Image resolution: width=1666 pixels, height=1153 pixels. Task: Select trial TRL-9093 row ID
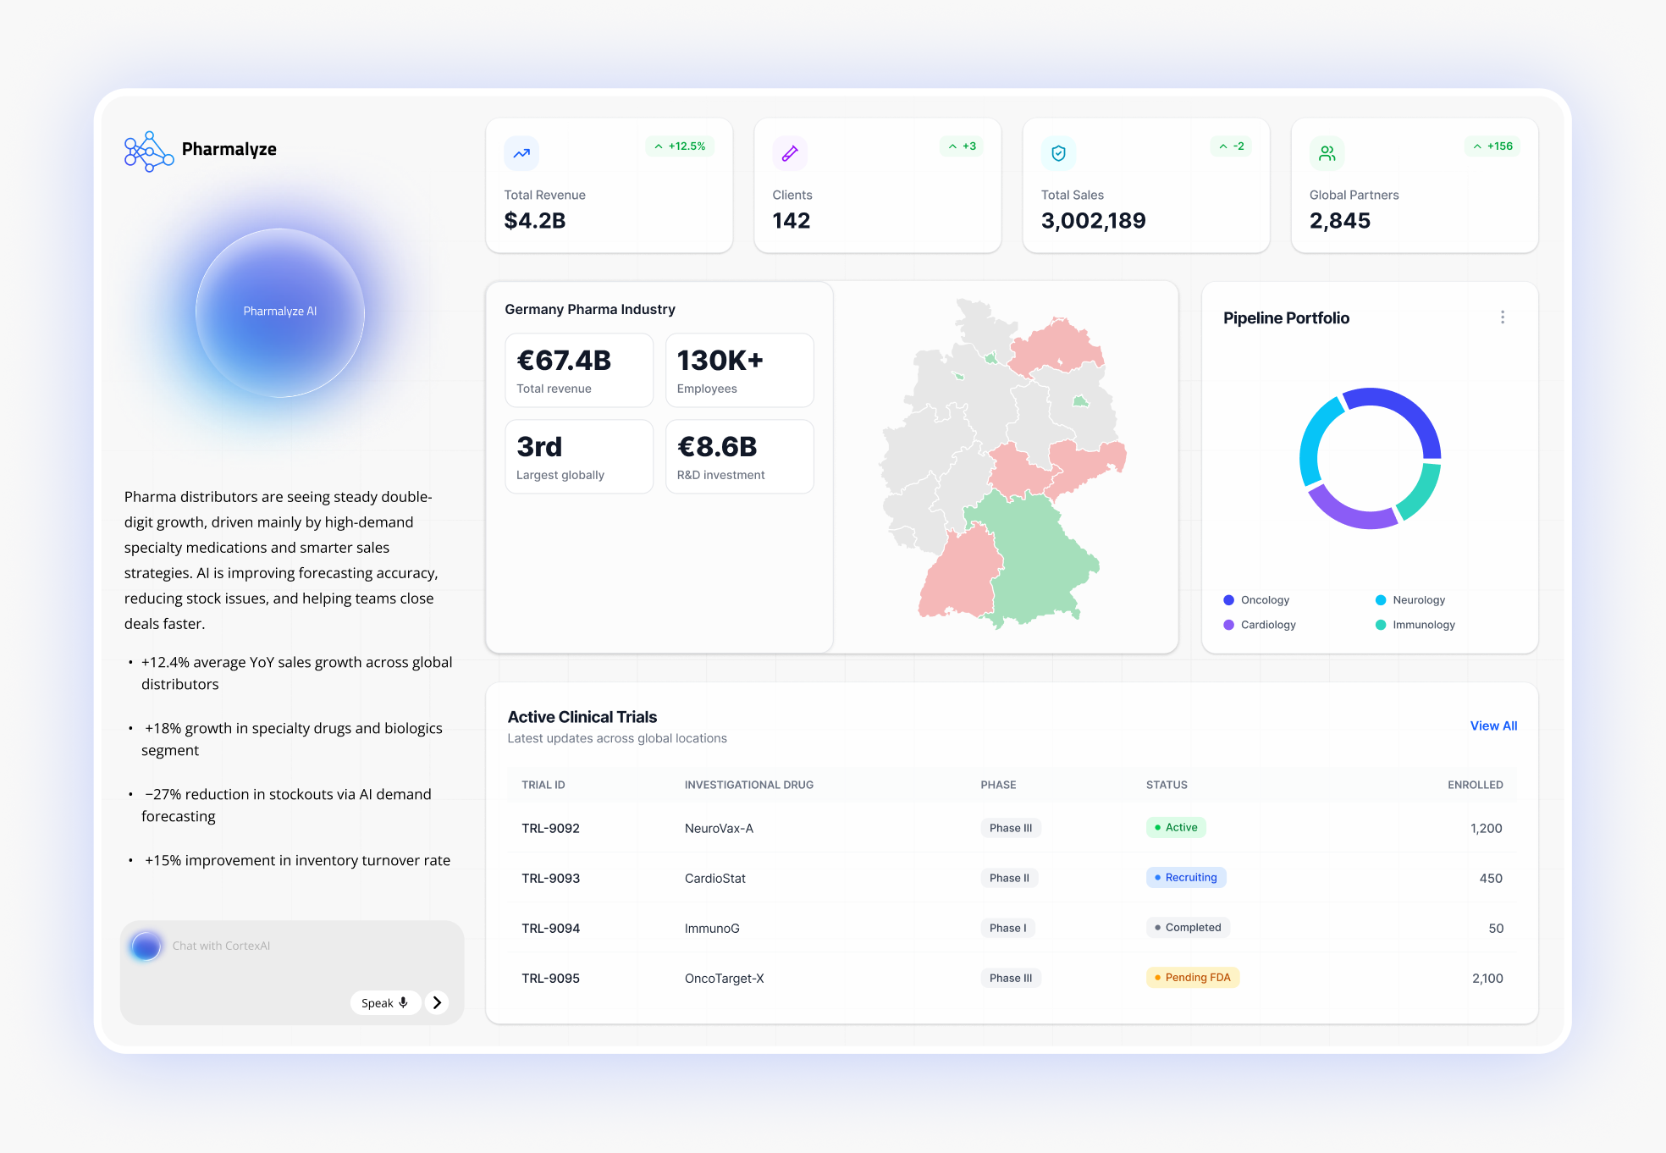pos(550,878)
